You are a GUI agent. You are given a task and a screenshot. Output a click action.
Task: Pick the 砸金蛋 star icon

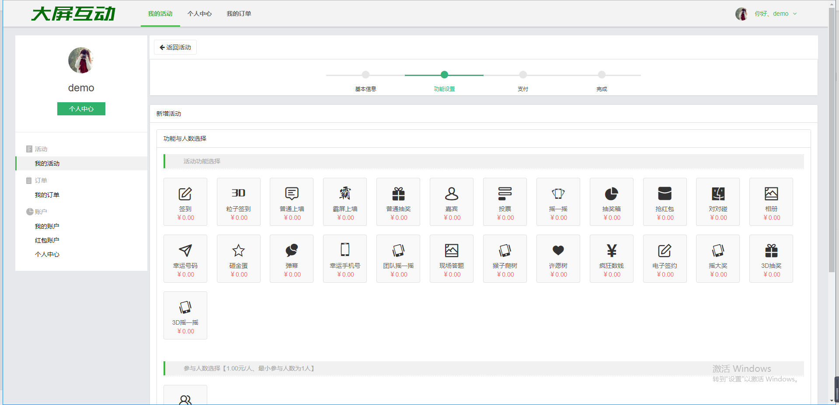pos(238,251)
